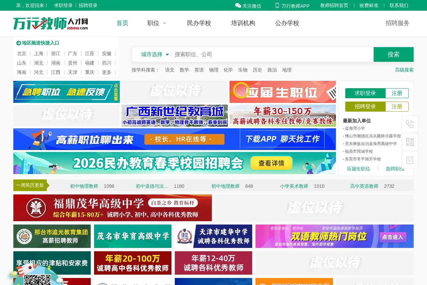Click 点击进入 on 双语教师热门岗位 banner
The image size is (427, 285).
[393, 237]
